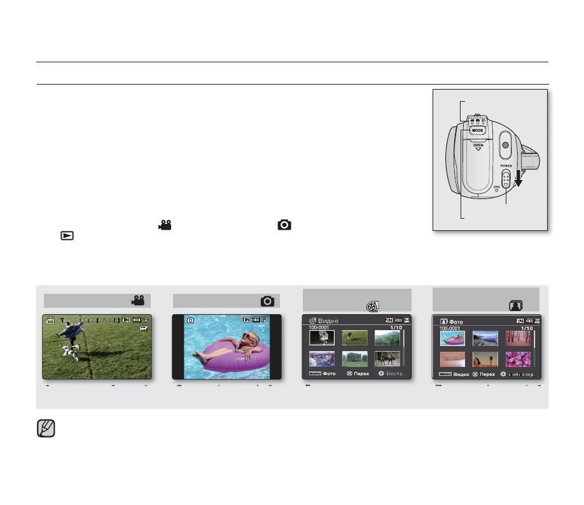This screenshot has height=505, width=584.
Task: Select the purple flowers thumbnail in Фото screen
Action: [518, 359]
